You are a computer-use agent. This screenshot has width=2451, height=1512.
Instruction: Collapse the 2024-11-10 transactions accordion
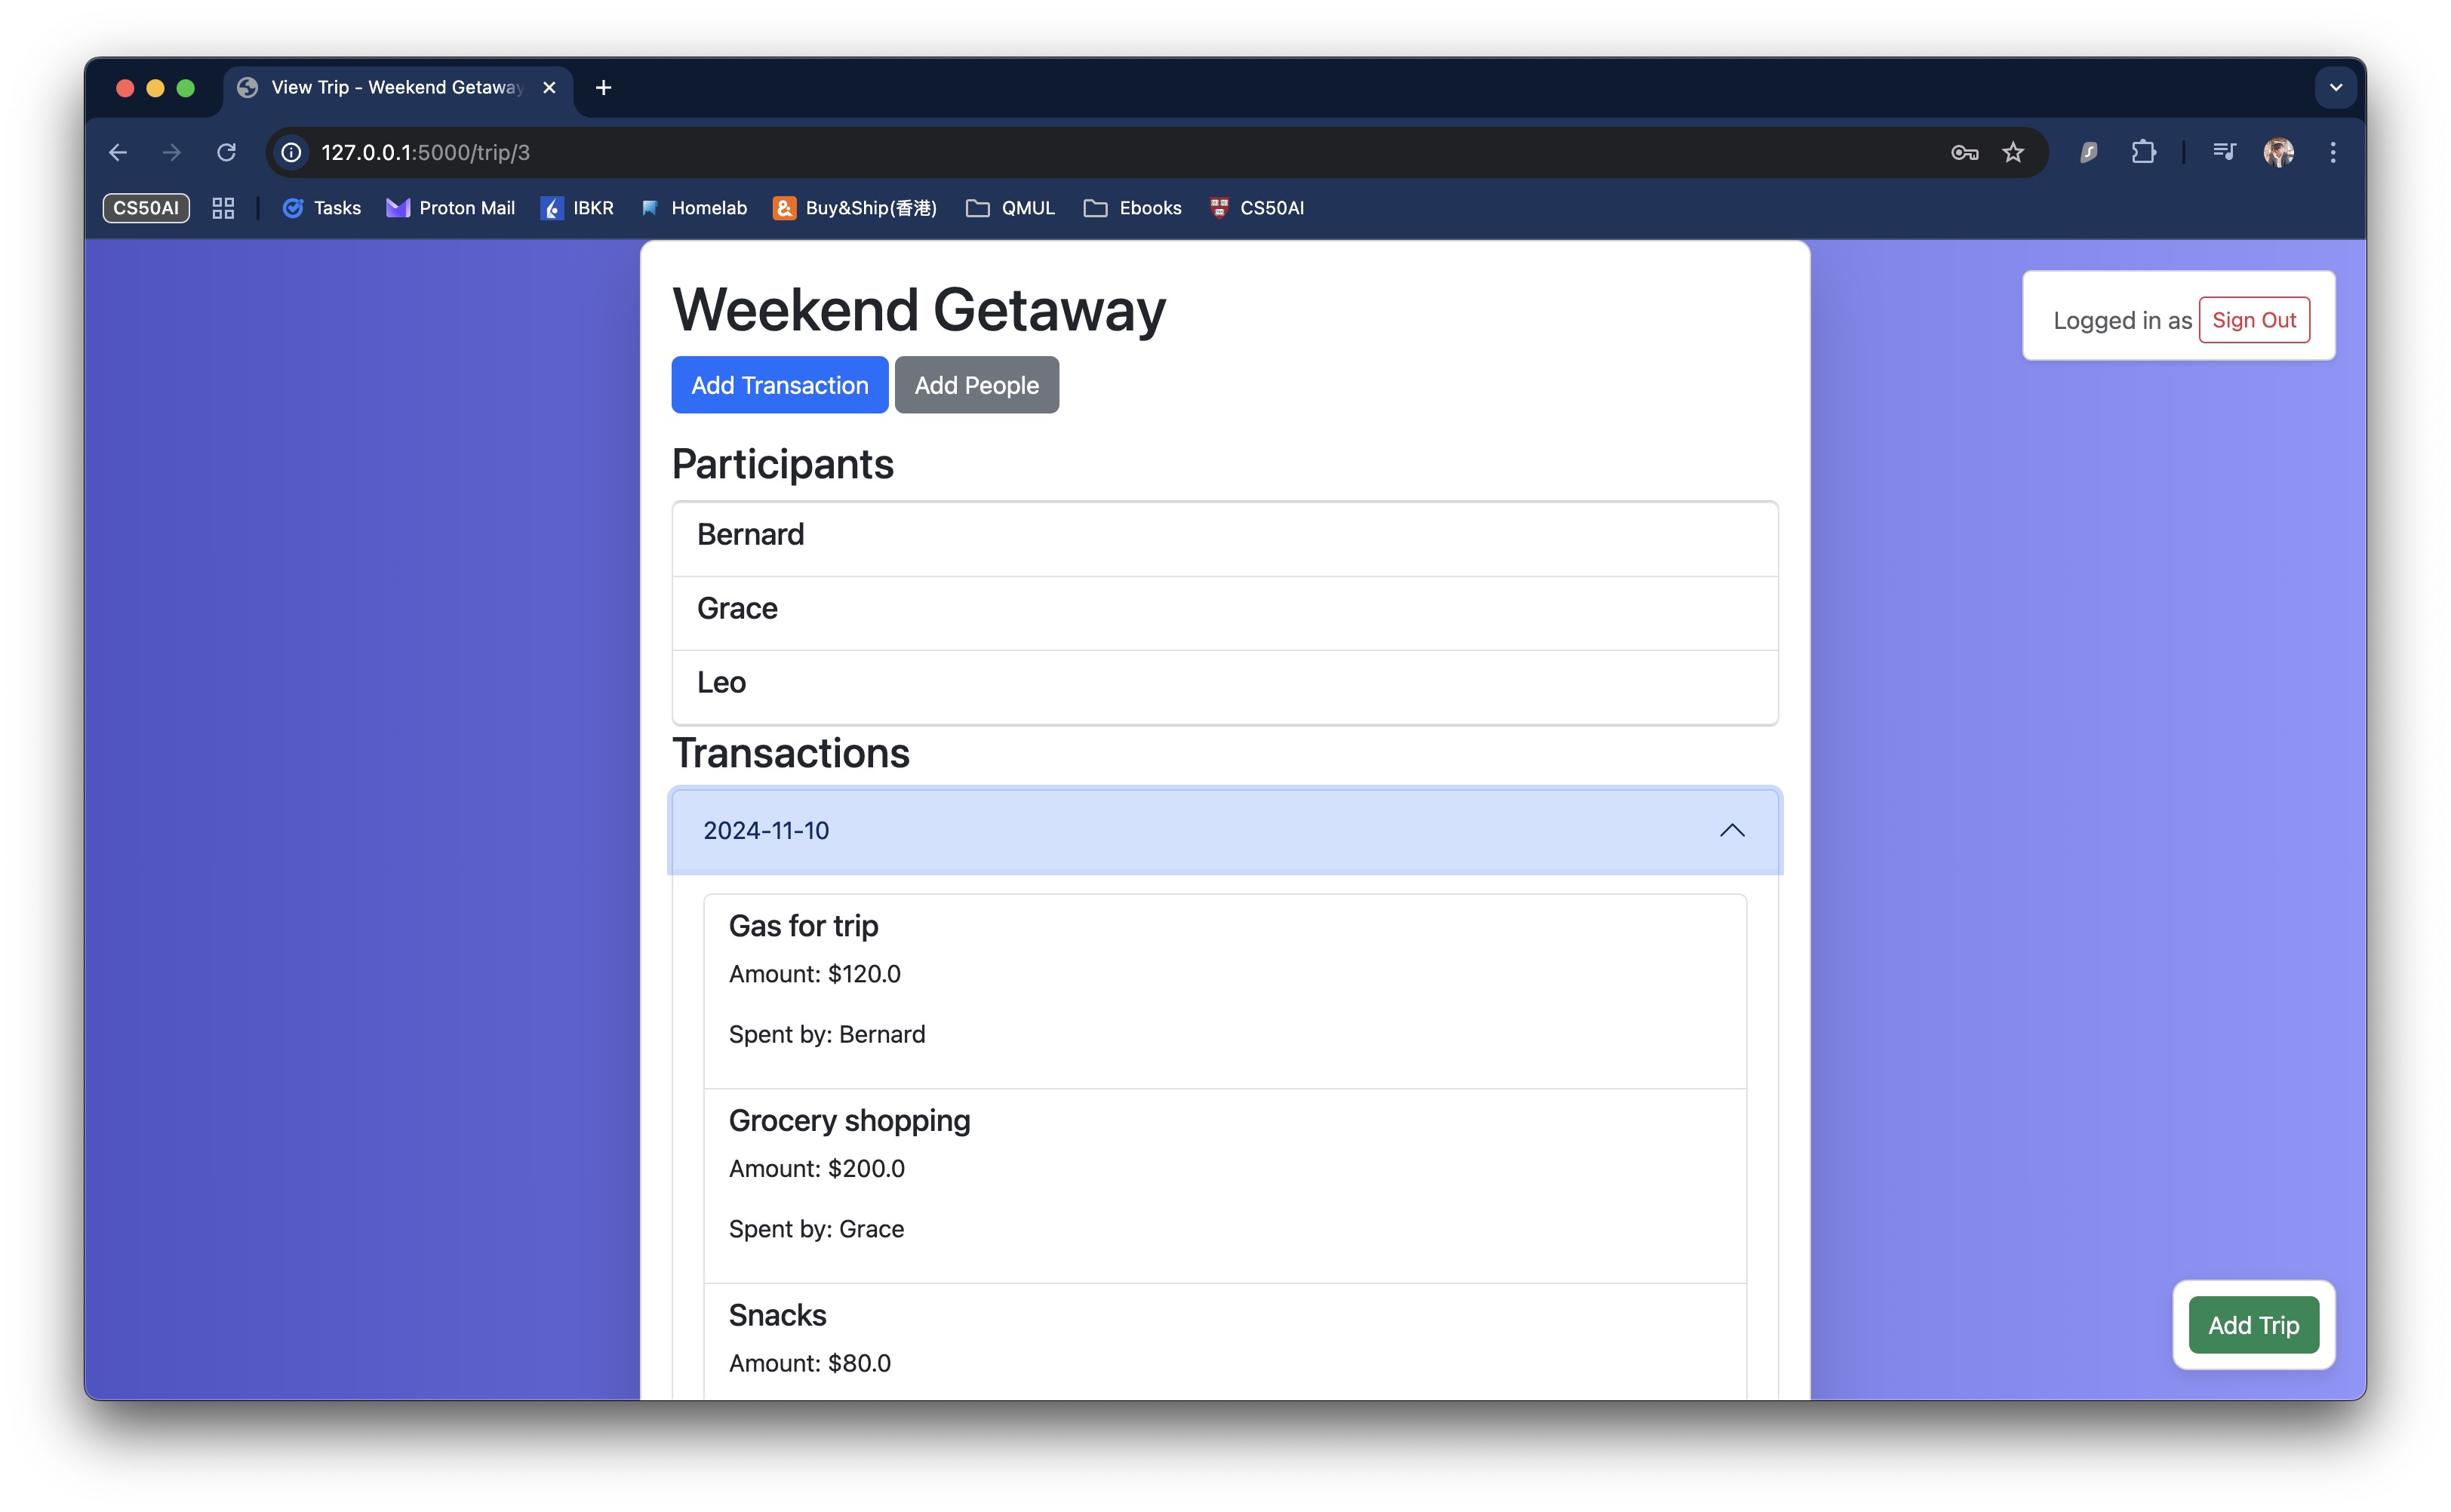point(1225,831)
